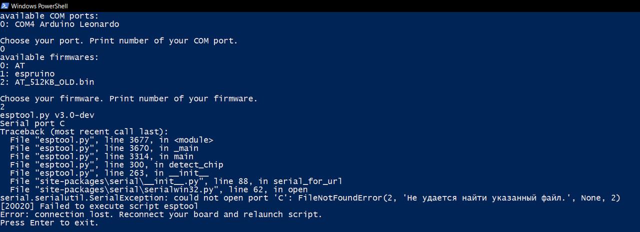The width and height of the screenshot is (640, 232).
Task: Click the '1: espruino' firmware entry
Action: (x=27, y=73)
